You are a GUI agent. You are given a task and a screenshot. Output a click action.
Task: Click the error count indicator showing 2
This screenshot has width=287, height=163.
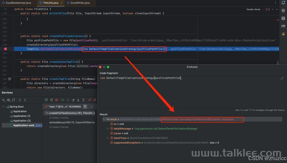(x=267, y=9)
